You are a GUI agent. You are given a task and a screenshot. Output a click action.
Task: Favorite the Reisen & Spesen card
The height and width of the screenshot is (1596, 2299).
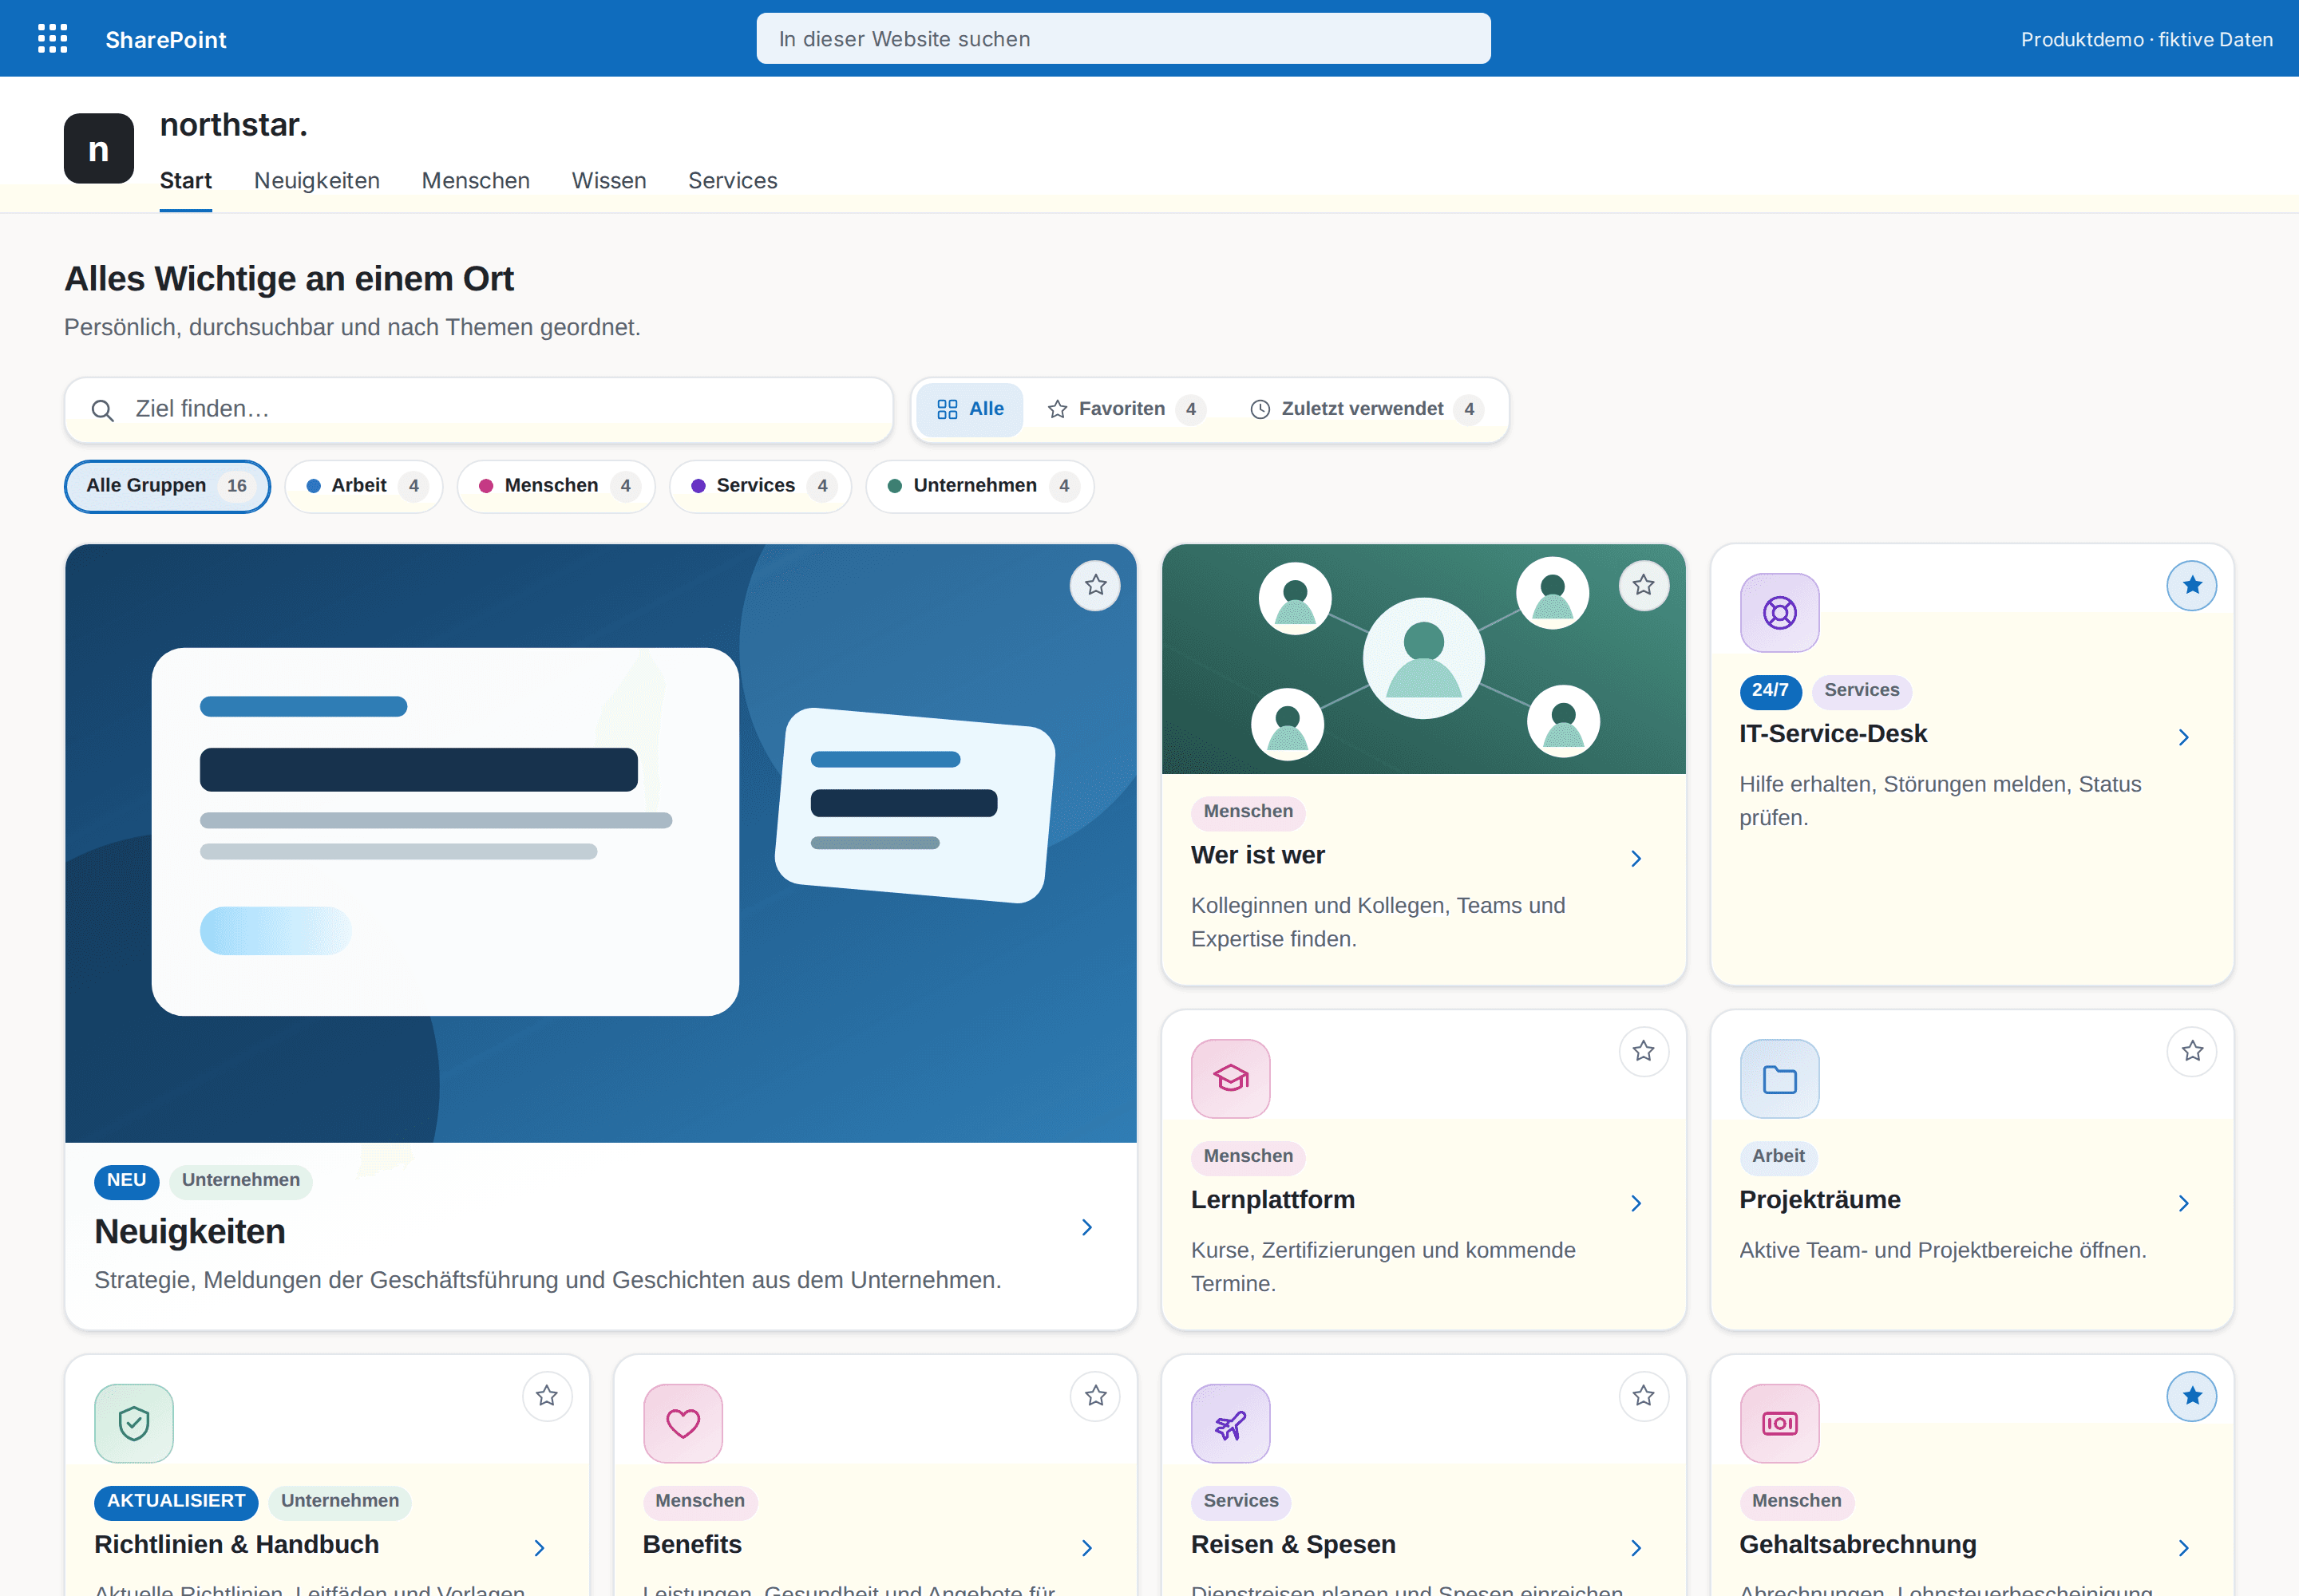[1644, 1396]
